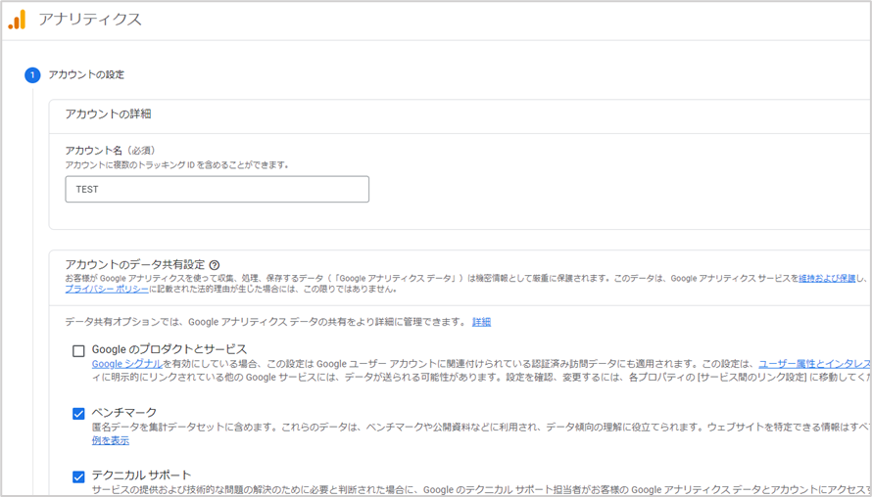Screen dimensions: 872x497
Task: Uncheck the ベンチマーク checkbox
Action: tap(78, 414)
